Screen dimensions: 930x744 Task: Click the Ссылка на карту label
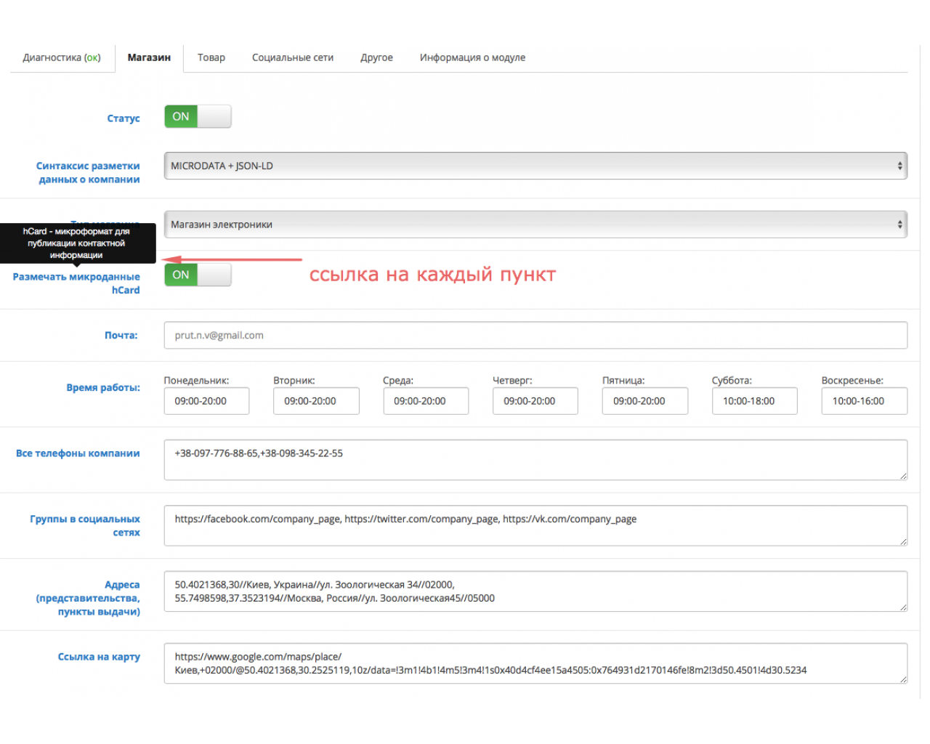tap(99, 657)
